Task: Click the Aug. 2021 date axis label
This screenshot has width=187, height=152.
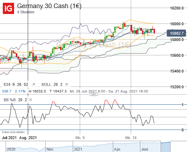Action: tap(28, 138)
